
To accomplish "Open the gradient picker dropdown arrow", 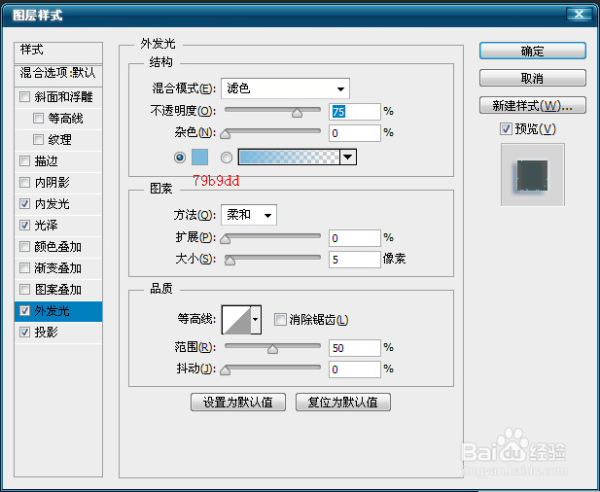I will coord(348,158).
